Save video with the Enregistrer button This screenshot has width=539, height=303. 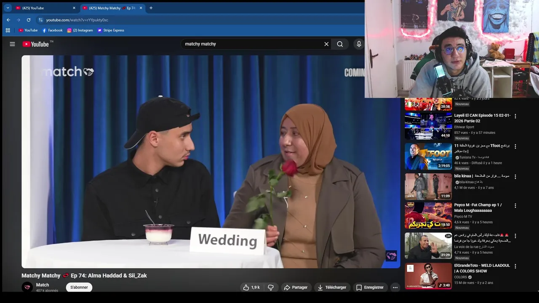[x=370, y=287]
